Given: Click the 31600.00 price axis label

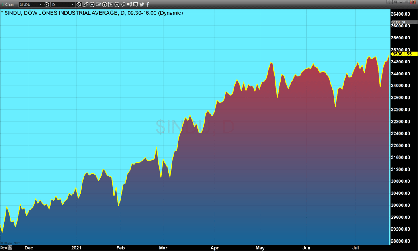Looking at the screenshot, I should click(400, 157).
